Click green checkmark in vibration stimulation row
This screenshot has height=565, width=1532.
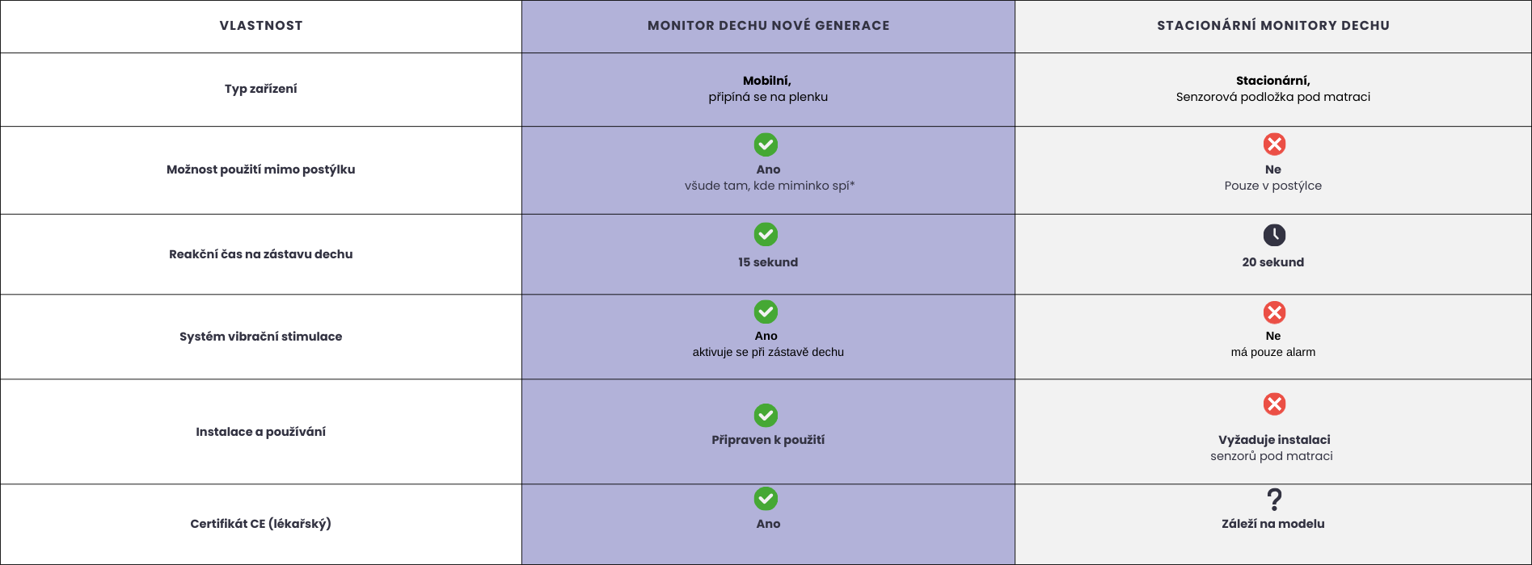point(766,312)
